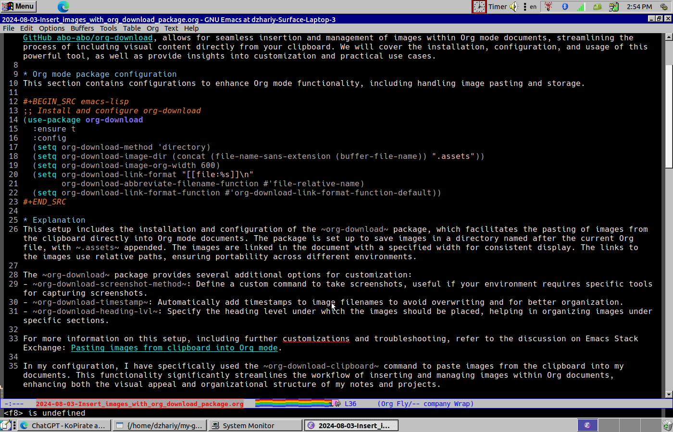Open 'Pasting images from clipboard into Org mode' link

174,348
